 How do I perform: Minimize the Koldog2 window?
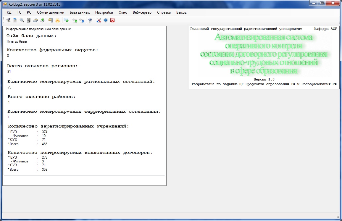[x=314, y=3]
